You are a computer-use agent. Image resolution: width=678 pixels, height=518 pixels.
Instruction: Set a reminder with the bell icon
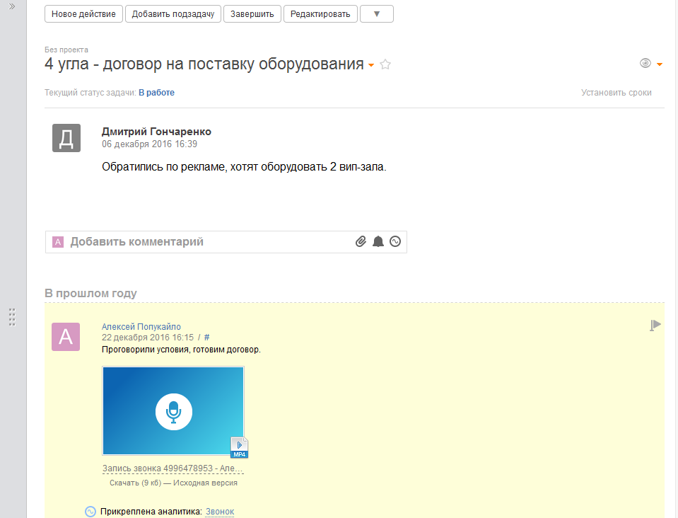(378, 241)
